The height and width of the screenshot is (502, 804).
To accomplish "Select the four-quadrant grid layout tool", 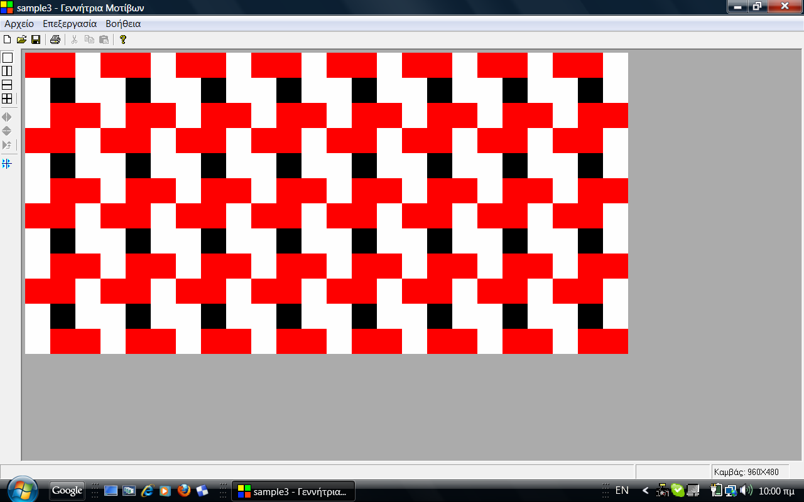I will 8,99.
